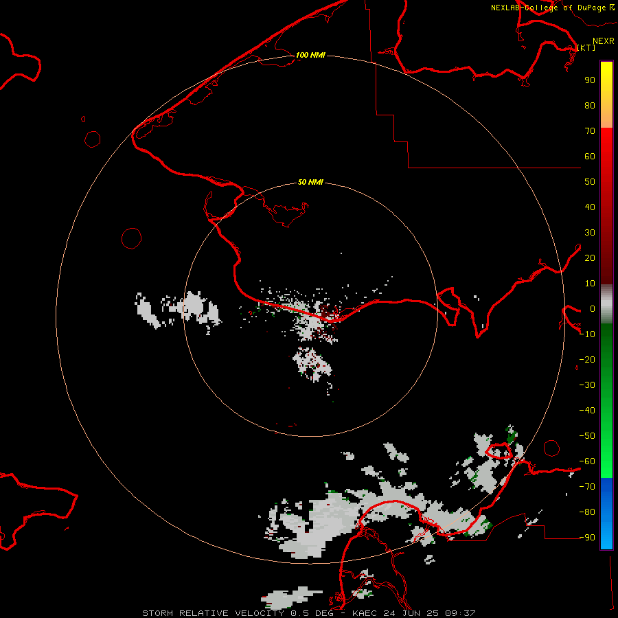The height and width of the screenshot is (618, 618).
Task: Click the -60 value on velocity scale
Action: [x=587, y=461]
